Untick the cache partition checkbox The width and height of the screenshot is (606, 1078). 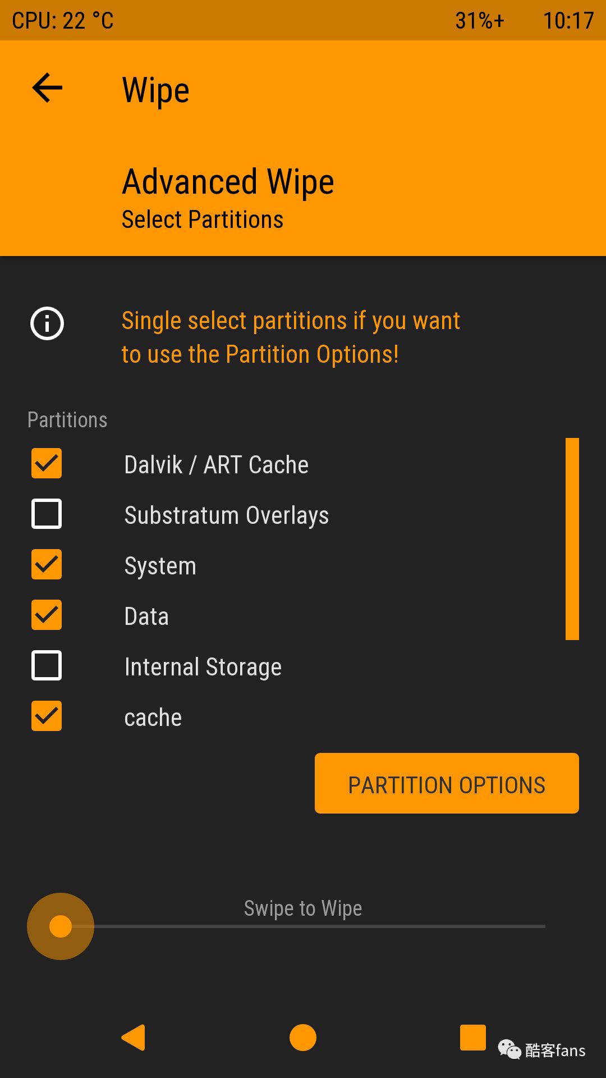click(47, 716)
